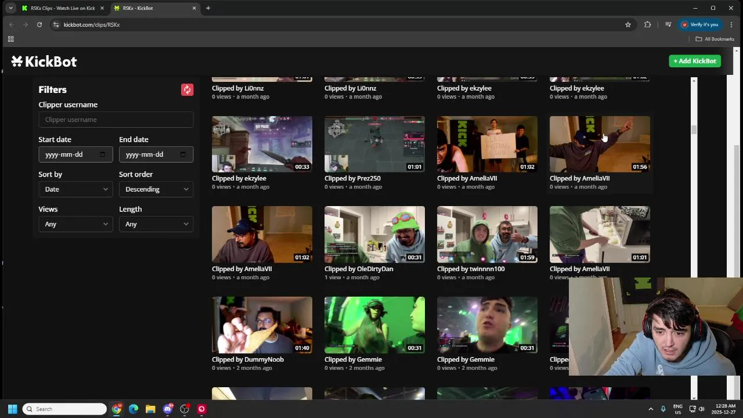Close the RSKx - KickBot tab

pyautogui.click(x=194, y=8)
